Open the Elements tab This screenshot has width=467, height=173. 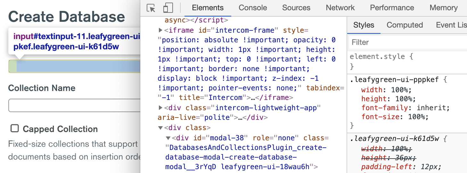(x=208, y=8)
